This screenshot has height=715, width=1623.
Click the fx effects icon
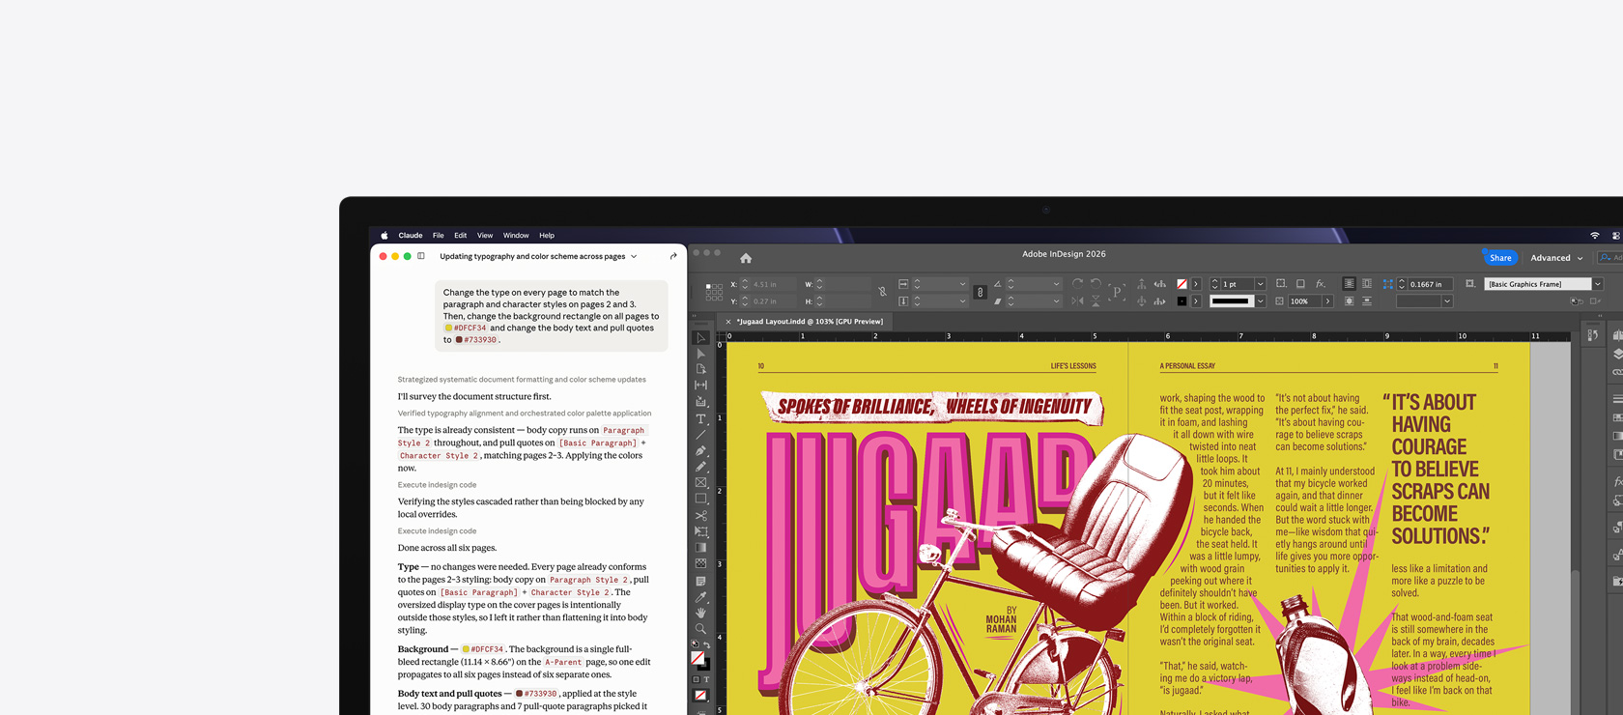[x=1321, y=284]
